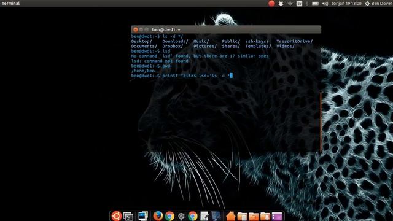Click 'Desktop/' in the terminal listing
The height and width of the screenshot is (221, 393).
142,41
